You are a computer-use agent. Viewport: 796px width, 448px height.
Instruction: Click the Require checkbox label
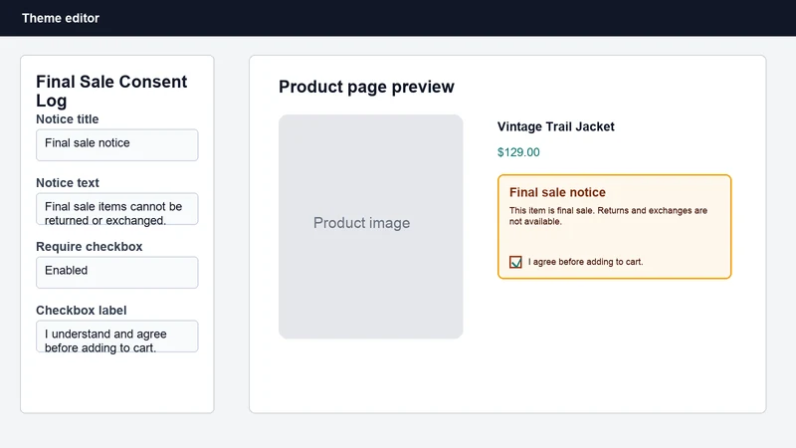pyautogui.click(x=89, y=246)
